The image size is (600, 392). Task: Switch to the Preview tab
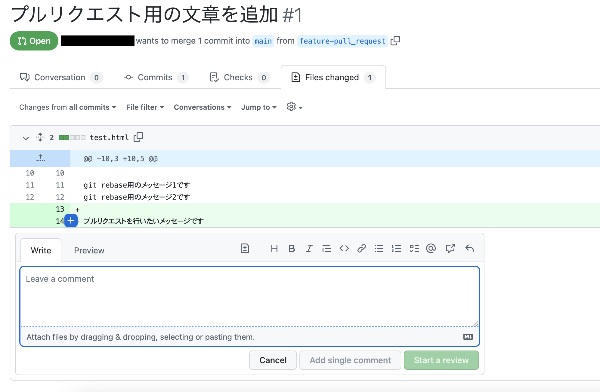(89, 250)
